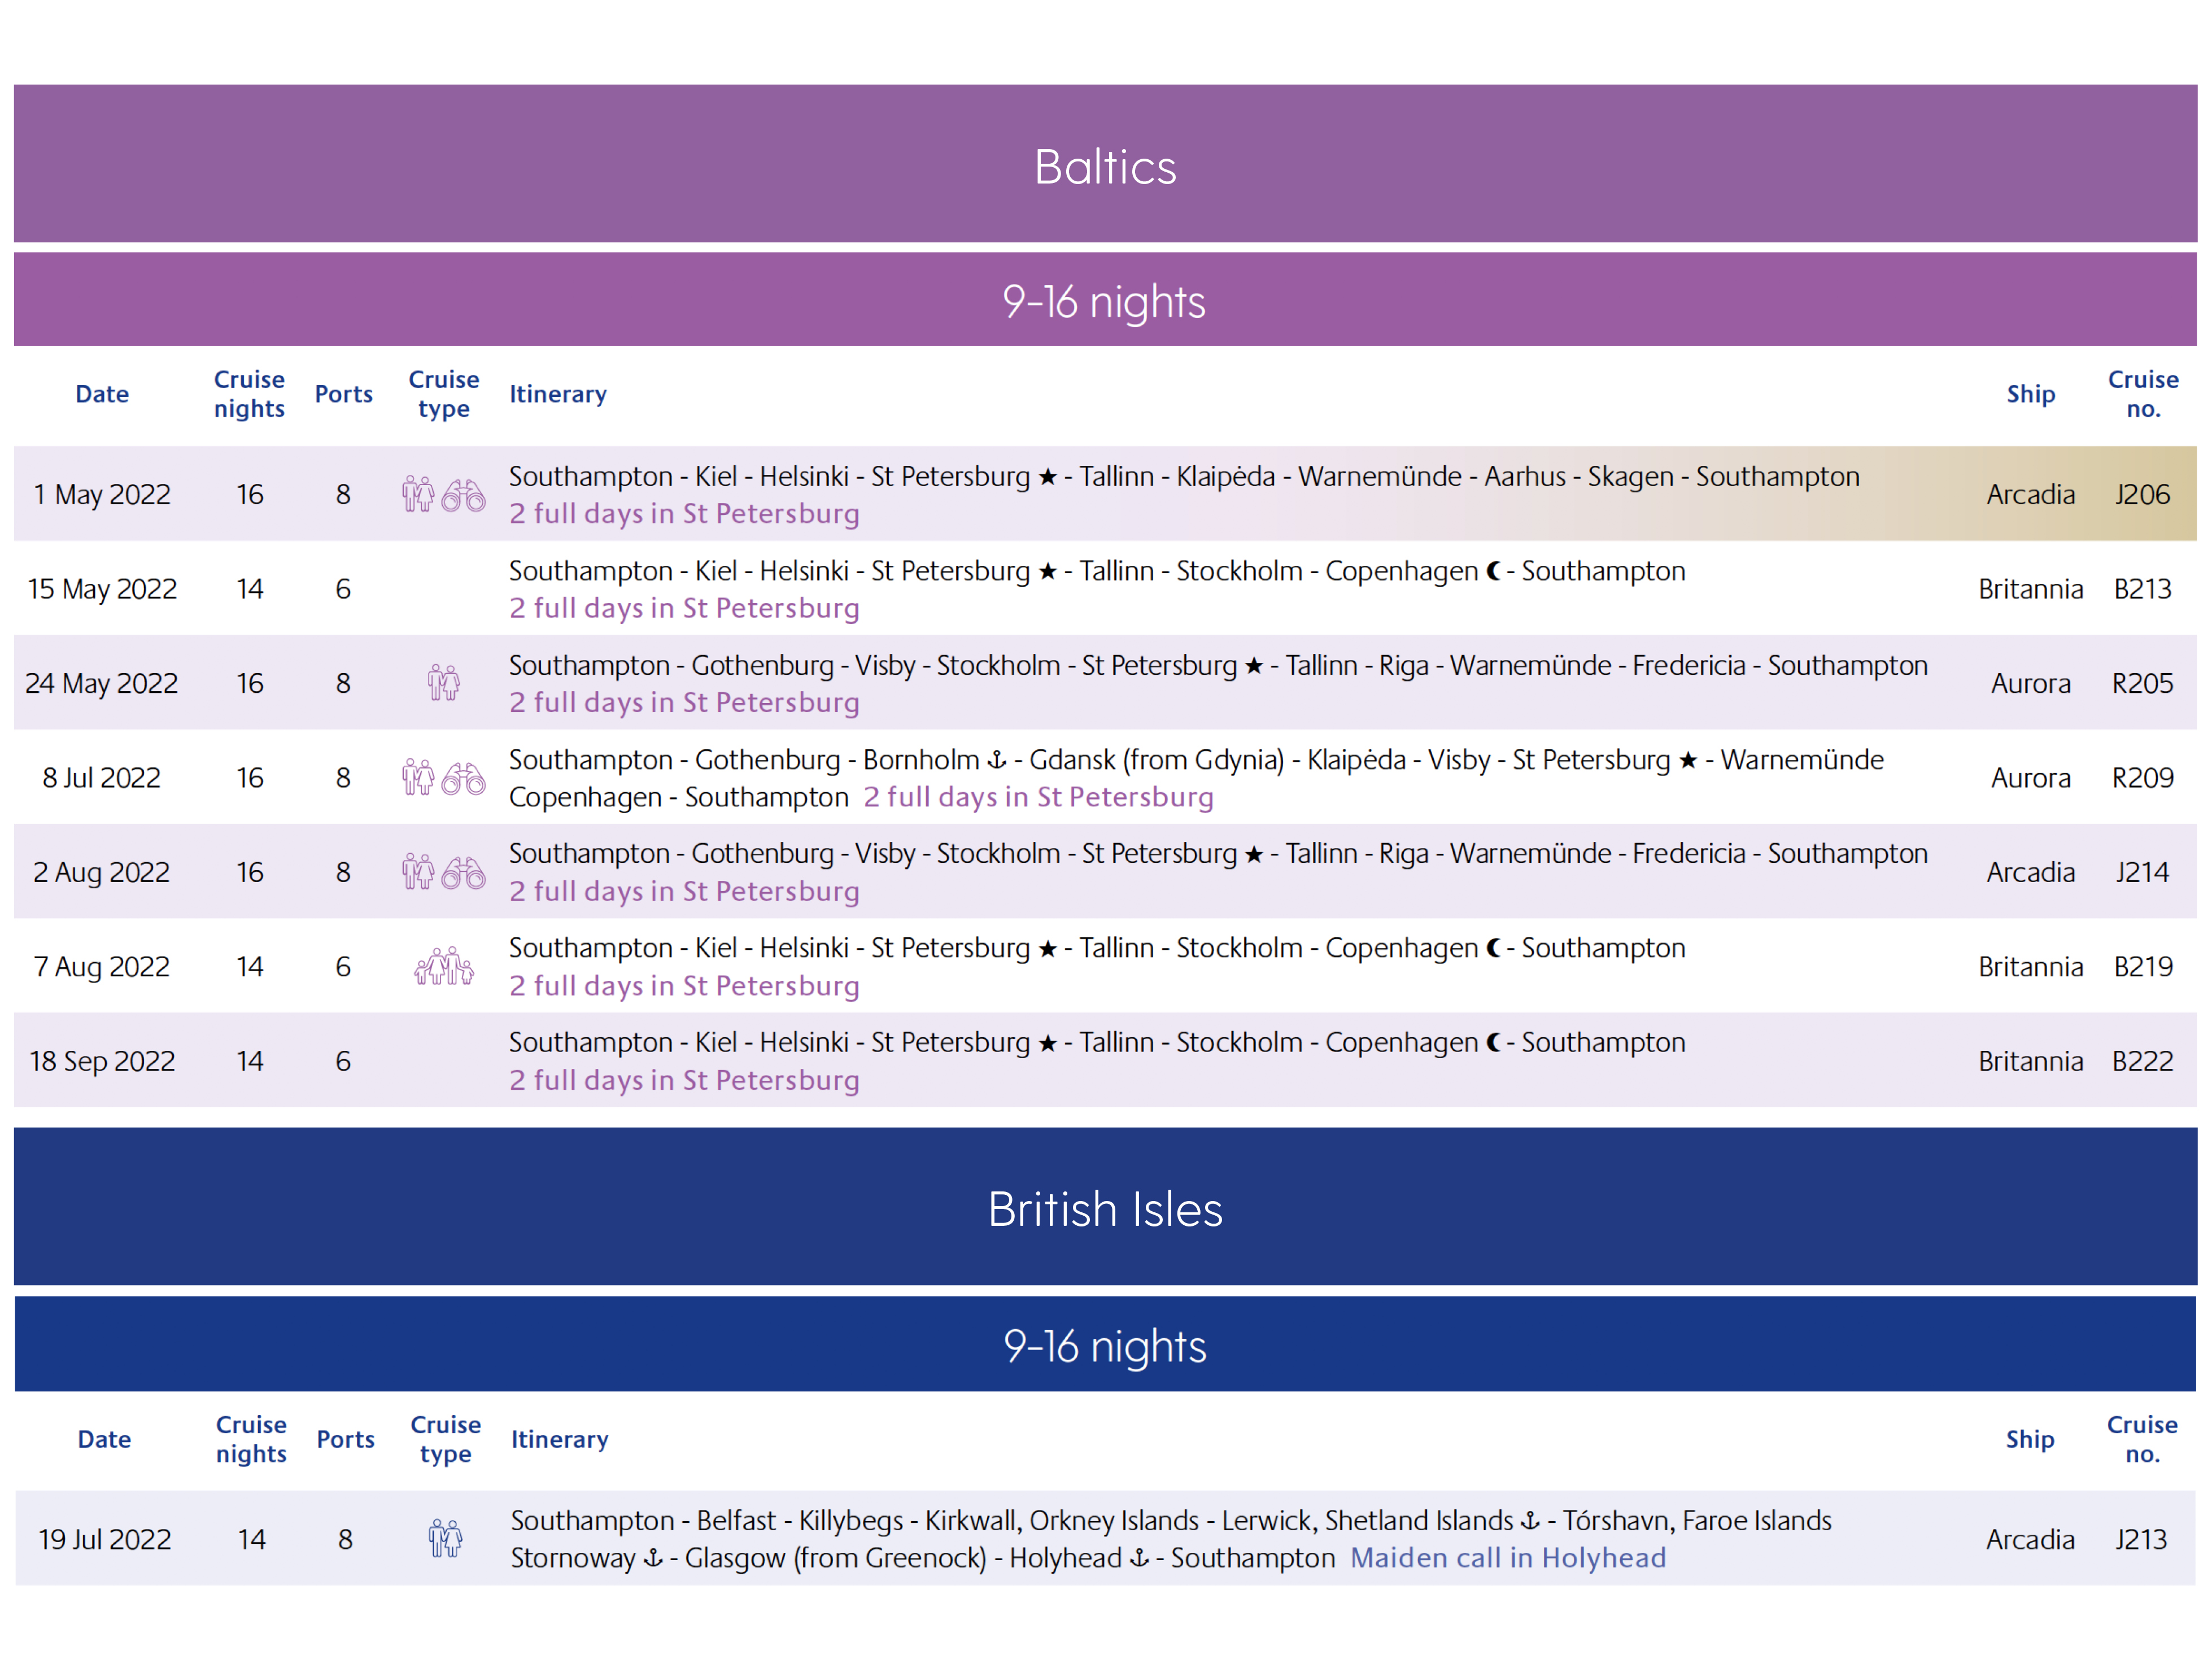The image size is (2212, 1668).
Task: Click '2 full days in St Petersburg' in the J206 row
Action: coord(684,514)
